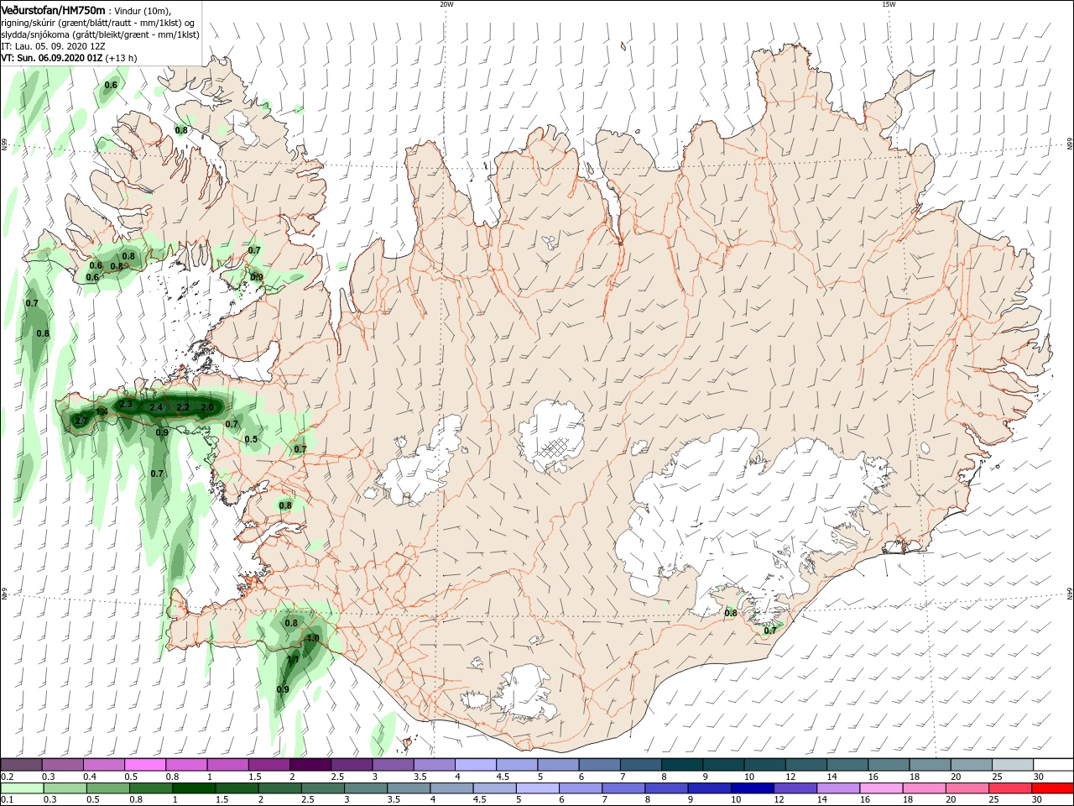Viewport: 1074px width, 806px height.
Task: Click the darkest green 1 mm rain swatch
Action: click(193, 788)
